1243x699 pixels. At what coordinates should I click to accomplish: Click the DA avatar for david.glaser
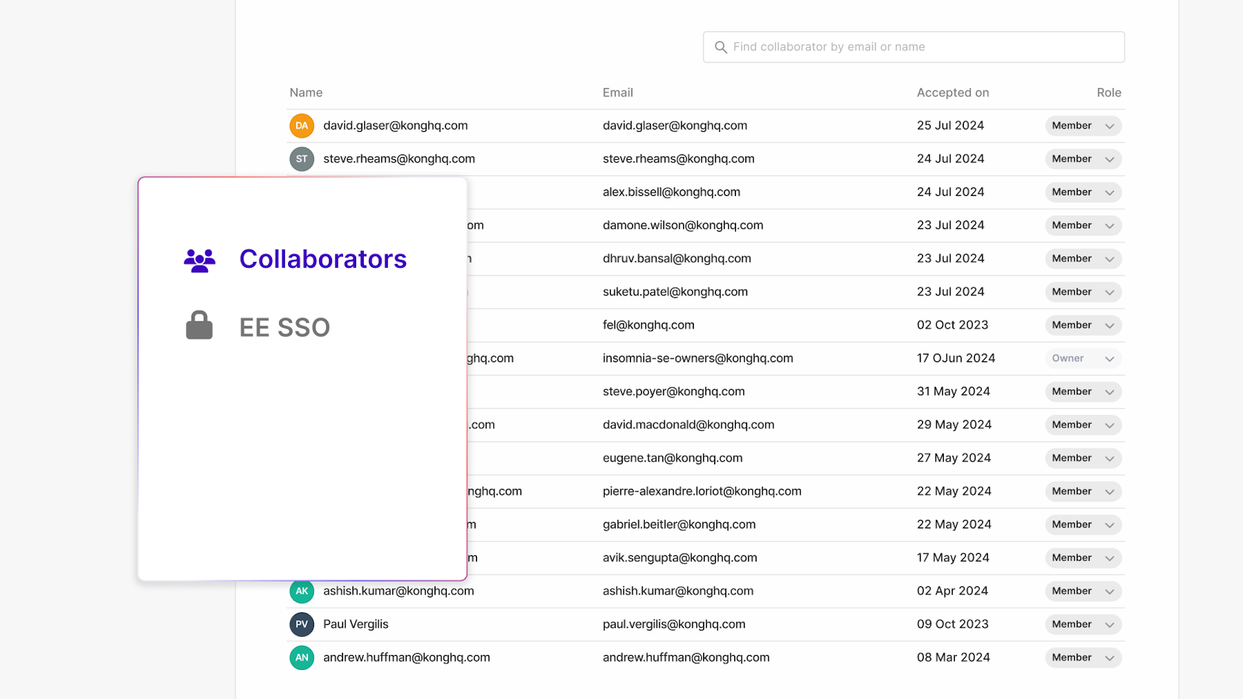[x=301, y=125]
